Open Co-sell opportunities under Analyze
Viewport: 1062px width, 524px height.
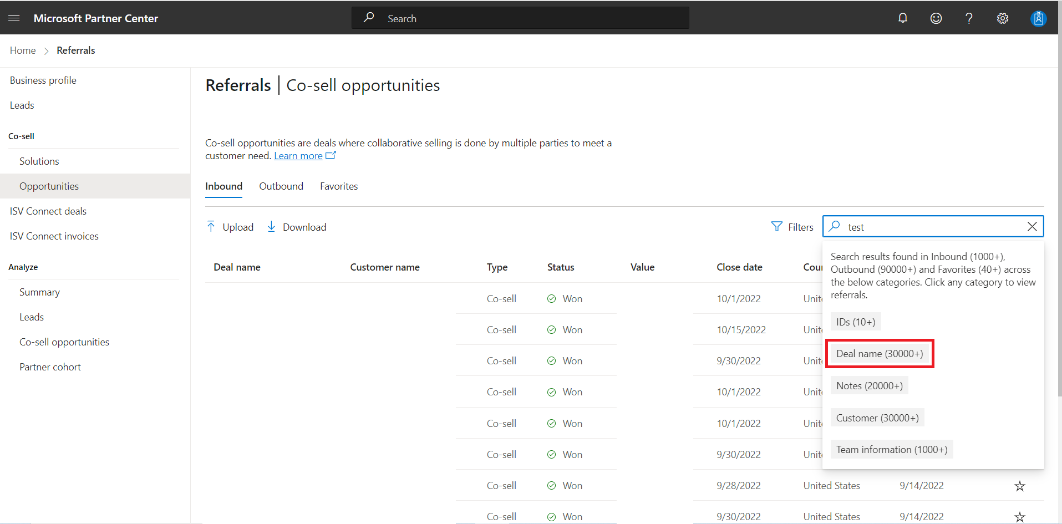(x=64, y=342)
